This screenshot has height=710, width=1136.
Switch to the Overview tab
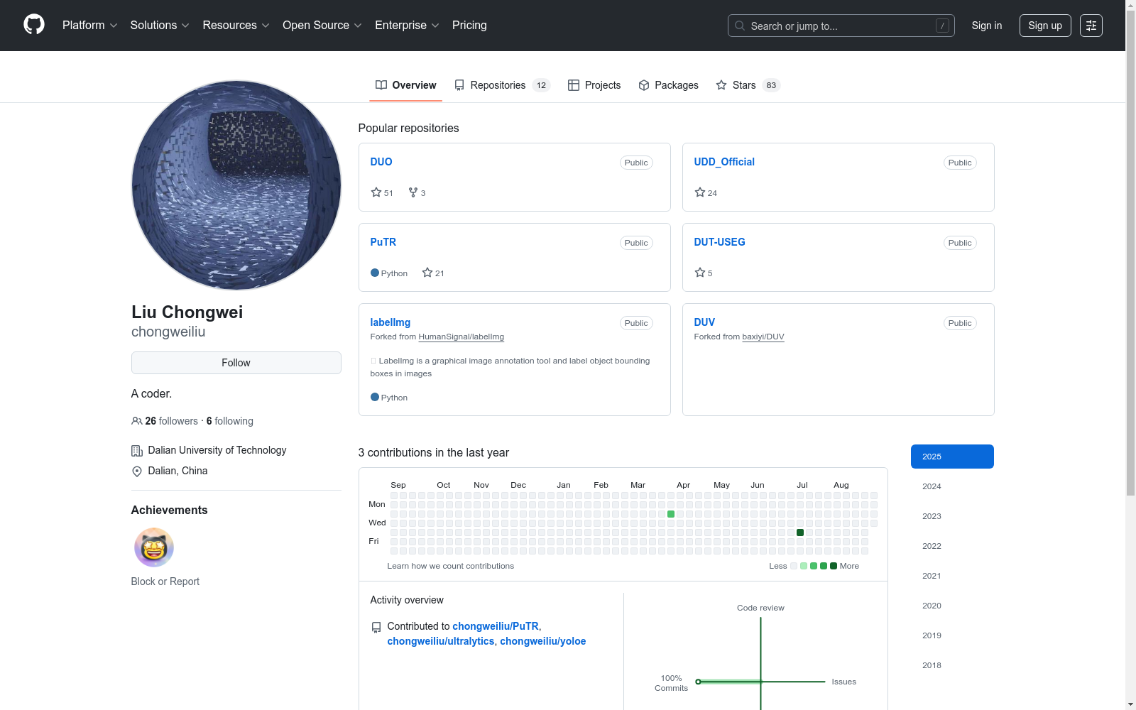pyautogui.click(x=406, y=85)
